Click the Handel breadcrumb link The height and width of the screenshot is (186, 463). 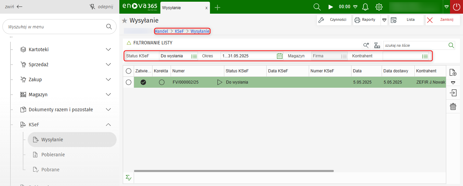tap(161, 31)
